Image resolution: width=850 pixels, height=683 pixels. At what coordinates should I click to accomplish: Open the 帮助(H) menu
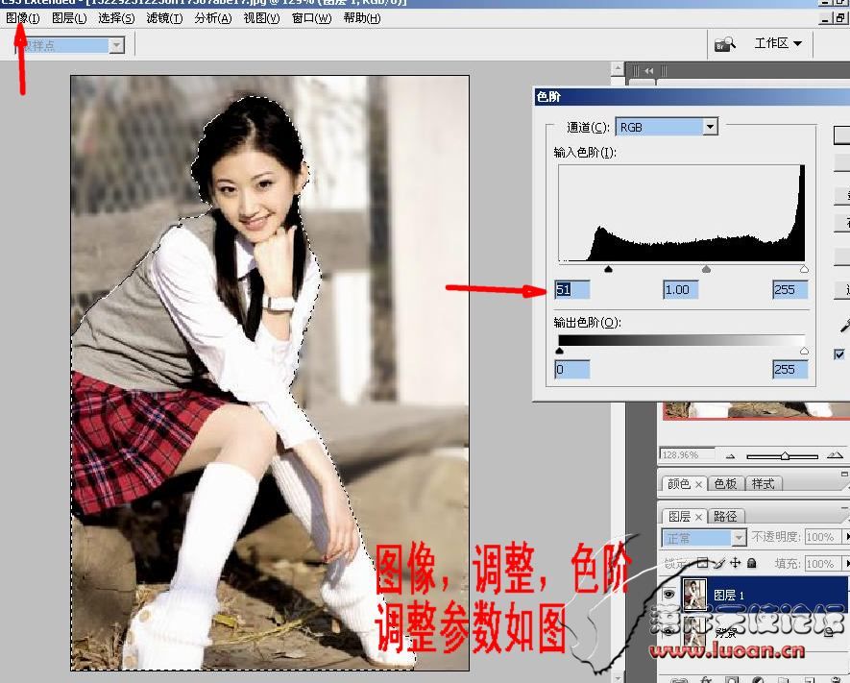[x=361, y=18]
